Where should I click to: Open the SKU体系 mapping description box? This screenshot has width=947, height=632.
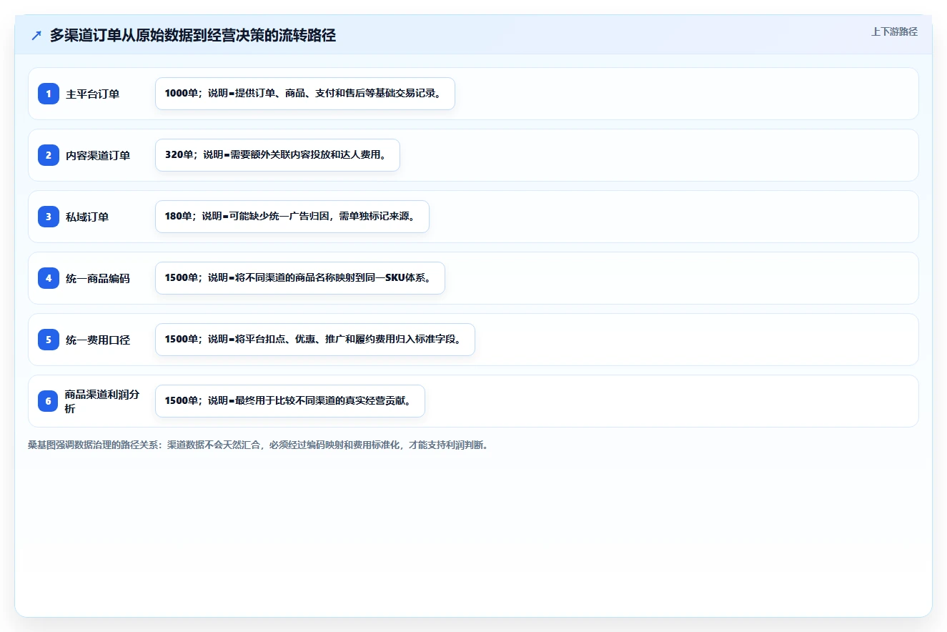click(x=300, y=278)
